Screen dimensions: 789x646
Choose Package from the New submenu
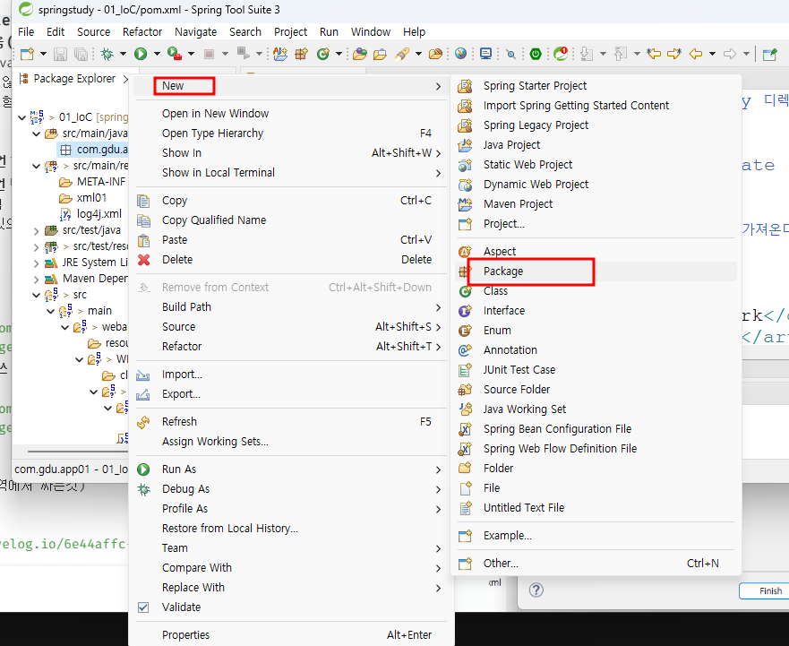click(596, 271)
